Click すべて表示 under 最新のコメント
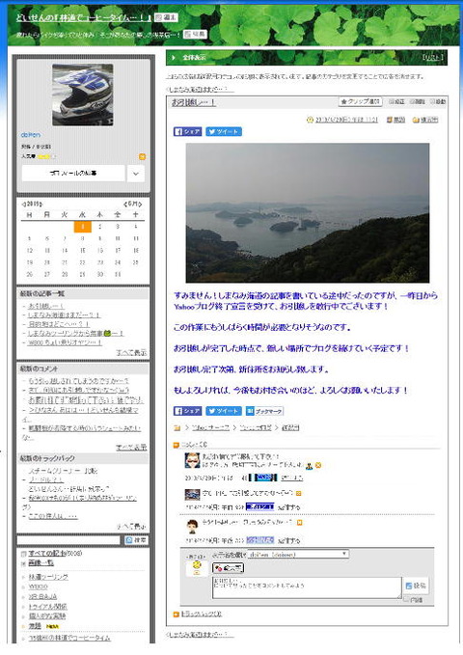This screenshot has width=463, height=655. (x=131, y=448)
